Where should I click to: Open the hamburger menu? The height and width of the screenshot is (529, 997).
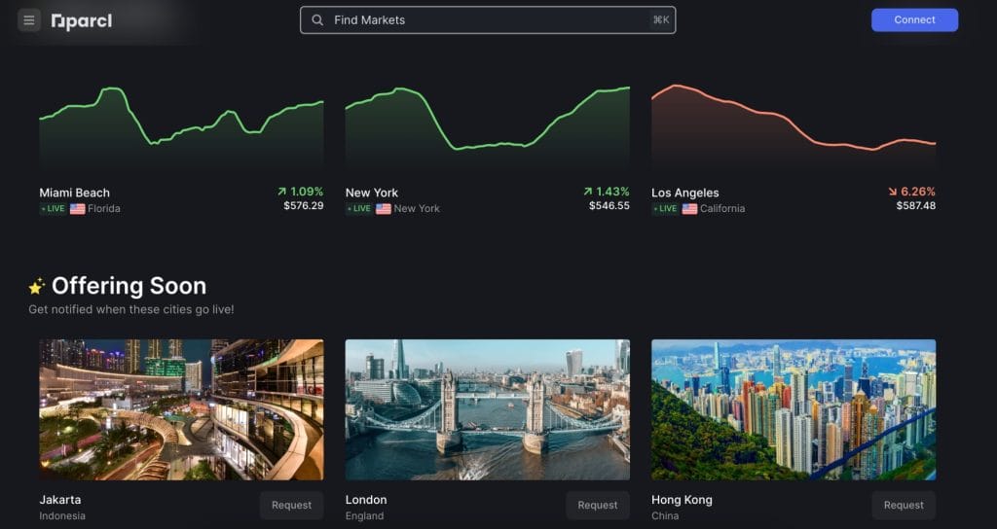pyautogui.click(x=29, y=20)
